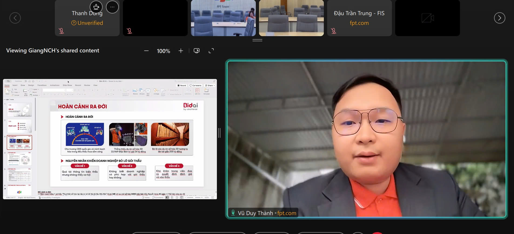Image resolution: width=514 pixels, height=234 pixels.
Task: Go to the next page of participants
Action: tap(499, 18)
